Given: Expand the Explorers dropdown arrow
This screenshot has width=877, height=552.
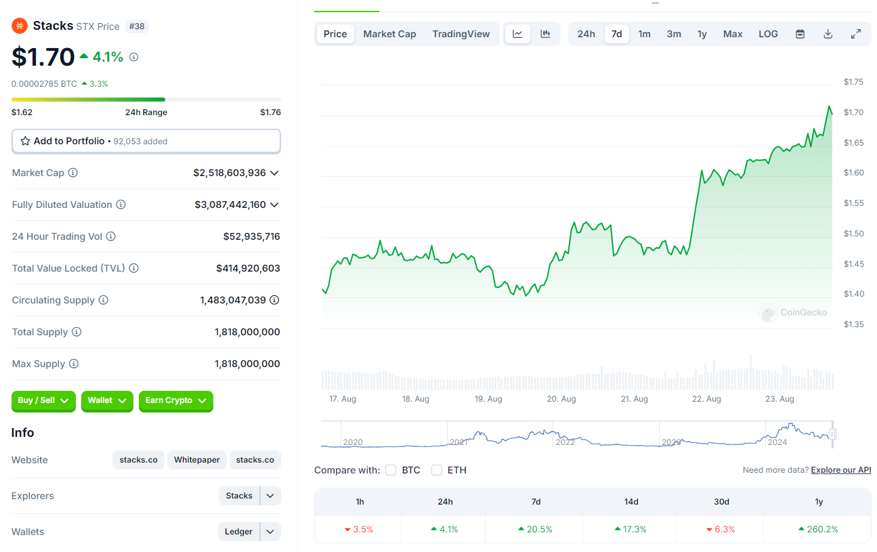Looking at the screenshot, I should pyautogui.click(x=270, y=496).
